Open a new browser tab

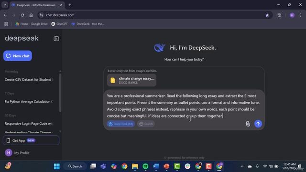click(x=70, y=5)
